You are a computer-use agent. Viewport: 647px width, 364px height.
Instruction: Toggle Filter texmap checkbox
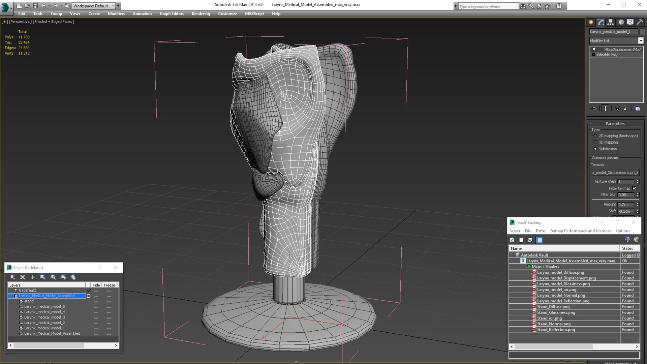[635, 188]
